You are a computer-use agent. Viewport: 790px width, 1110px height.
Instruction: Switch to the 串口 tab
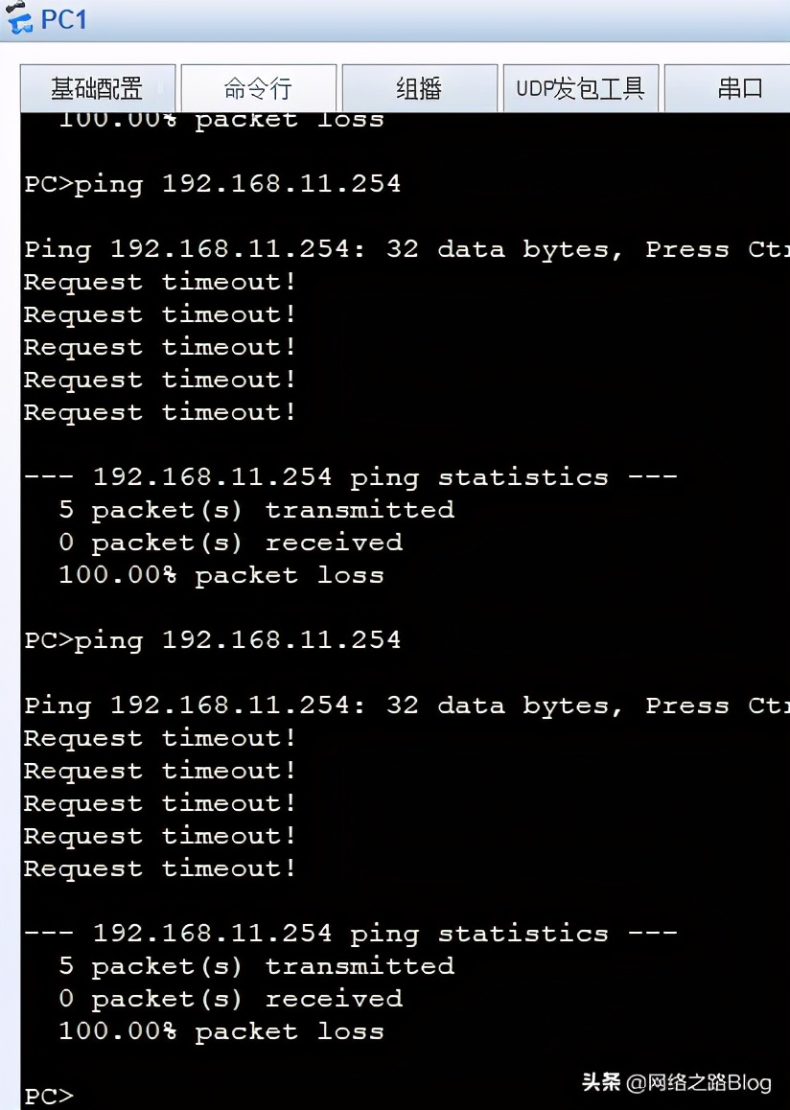pyautogui.click(x=740, y=89)
